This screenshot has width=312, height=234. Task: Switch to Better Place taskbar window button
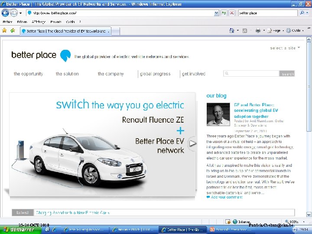[182, 230]
